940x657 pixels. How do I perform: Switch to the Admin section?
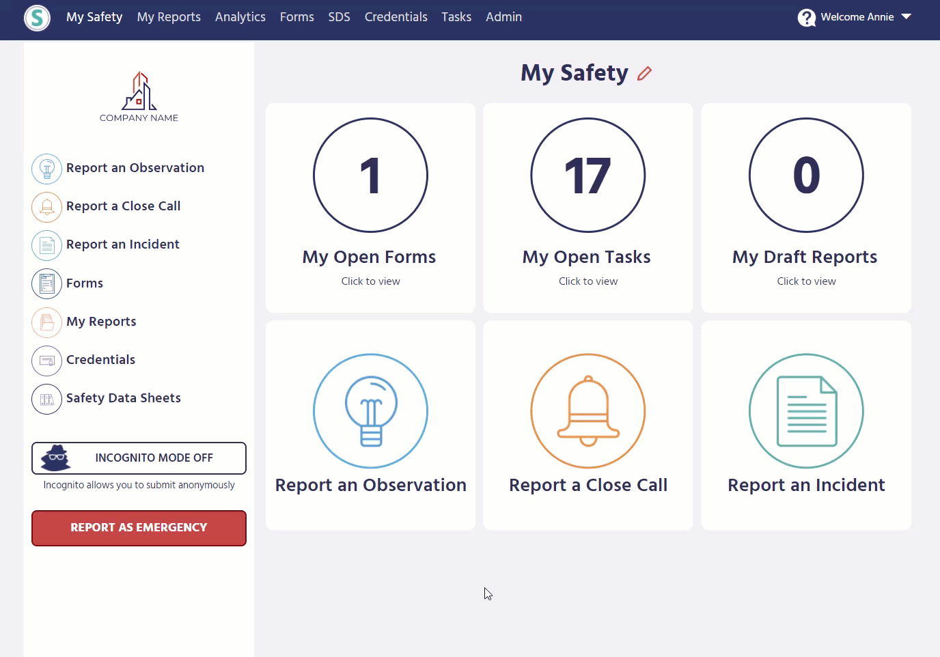(503, 16)
